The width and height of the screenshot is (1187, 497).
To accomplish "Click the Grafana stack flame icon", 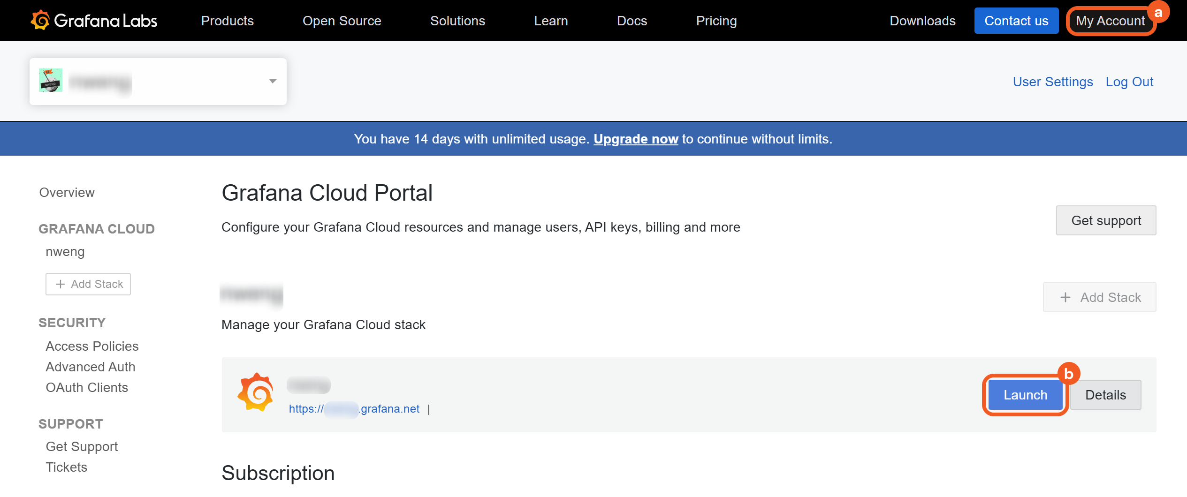I will coord(256,393).
